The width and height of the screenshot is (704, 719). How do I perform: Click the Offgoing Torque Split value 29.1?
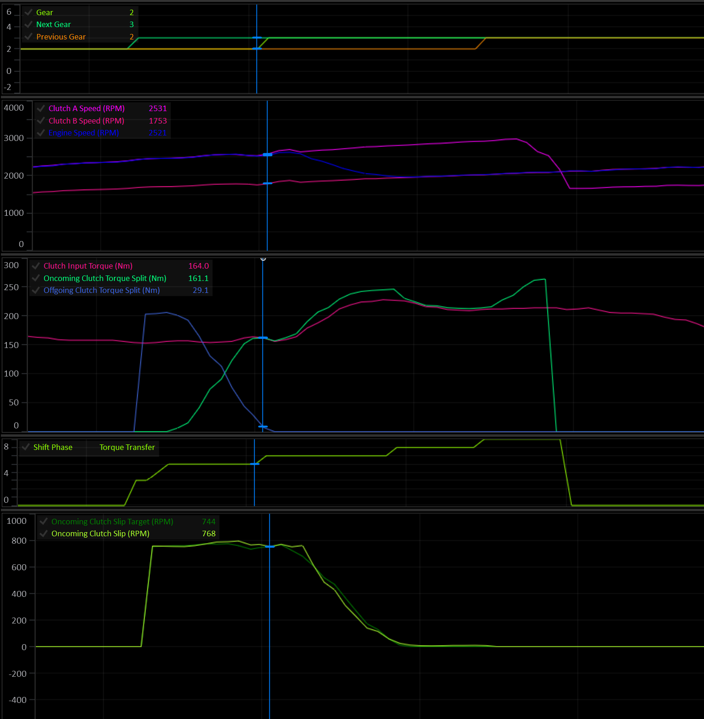(x=201, y=290)
